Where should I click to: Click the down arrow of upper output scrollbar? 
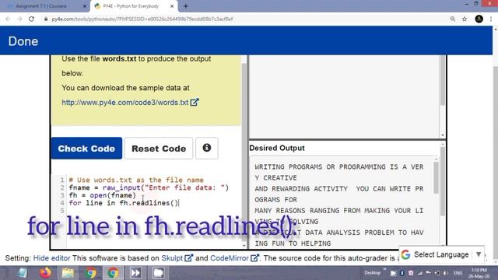[x=443, y=135]
